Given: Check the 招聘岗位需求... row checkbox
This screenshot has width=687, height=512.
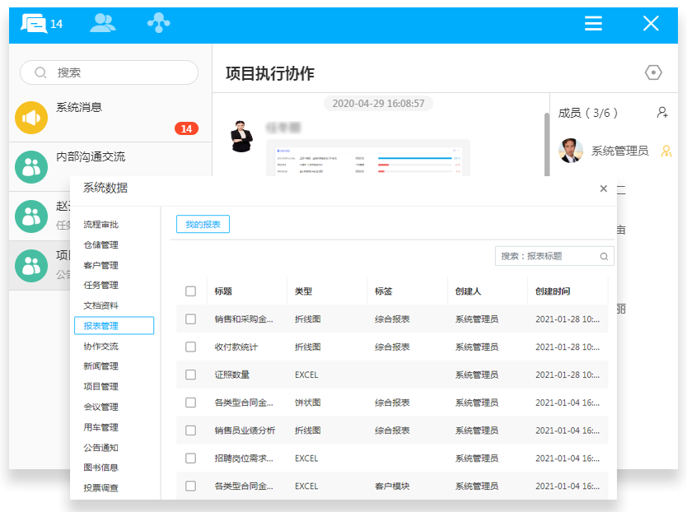Looking at the screenshot, I should pos(190,458).
